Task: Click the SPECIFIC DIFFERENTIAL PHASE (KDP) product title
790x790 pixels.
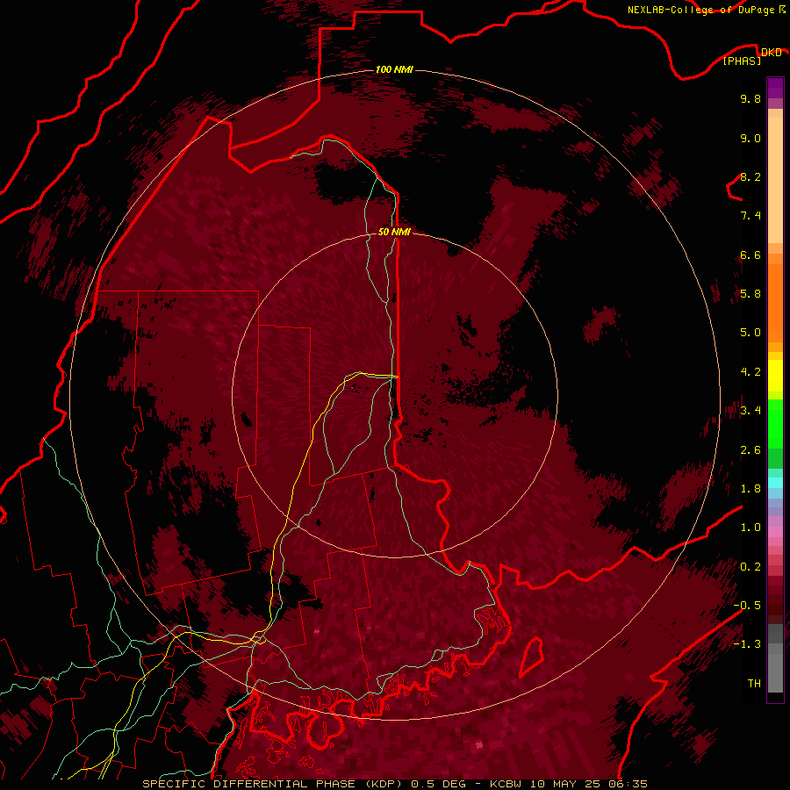Action: pos(274,784)
